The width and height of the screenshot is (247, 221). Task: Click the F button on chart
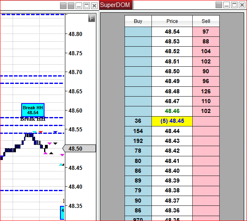[x=92, y=18]
